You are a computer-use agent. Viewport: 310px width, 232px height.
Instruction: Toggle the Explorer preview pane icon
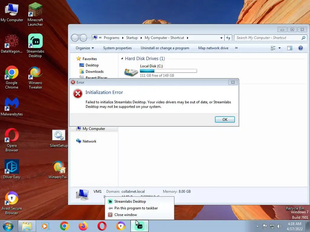290,48
